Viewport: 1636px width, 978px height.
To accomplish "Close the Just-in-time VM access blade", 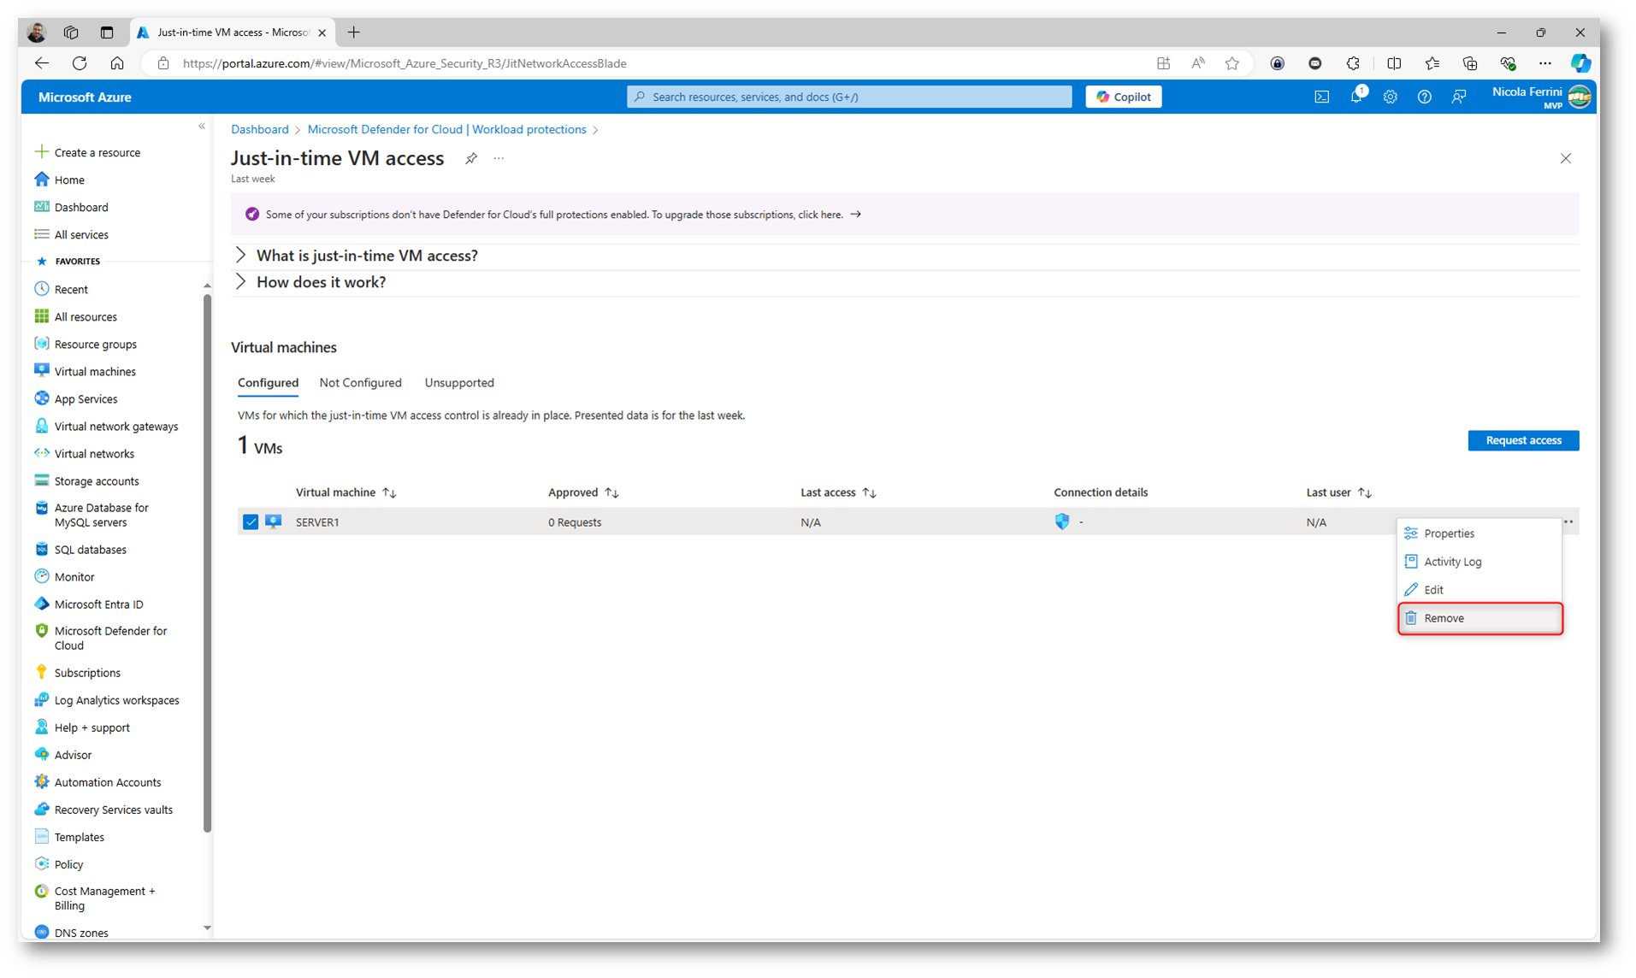I will point(1565,158).
